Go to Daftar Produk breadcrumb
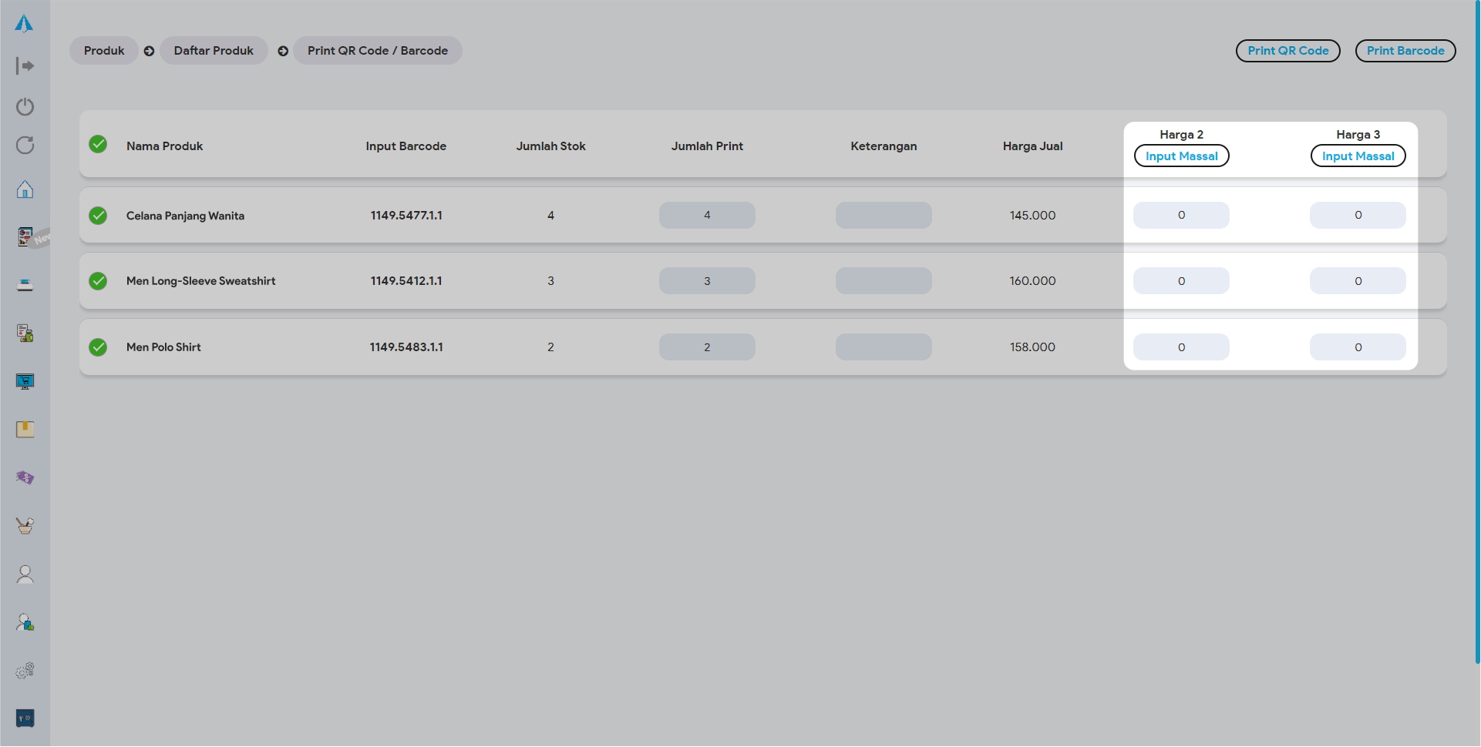Viewport: 1481px width, 747px height. tap(214, 51)
